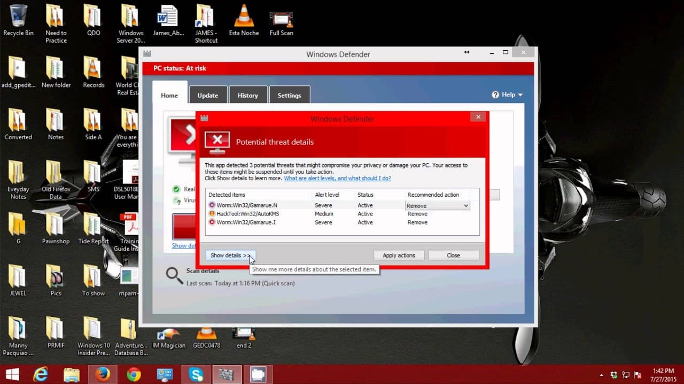Click the Close button in threat dialog
Screen dimensions: 684x384
[453, 255]
